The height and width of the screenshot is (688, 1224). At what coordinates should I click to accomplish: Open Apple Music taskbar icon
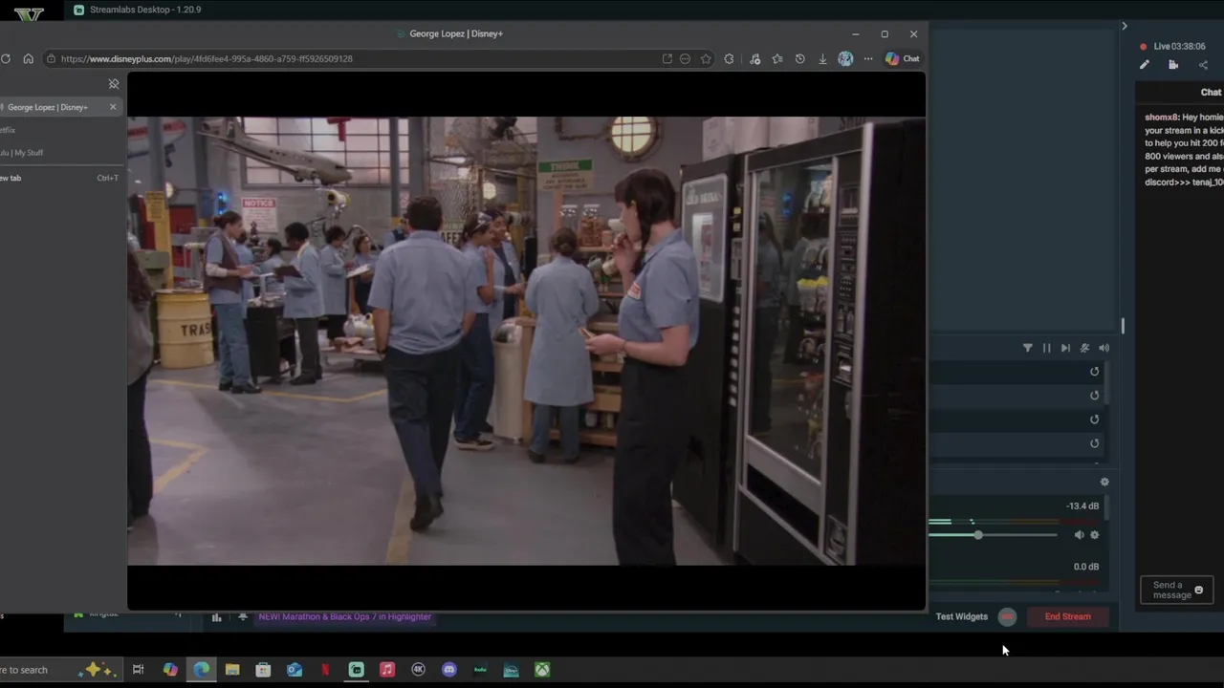coord(387,670)
